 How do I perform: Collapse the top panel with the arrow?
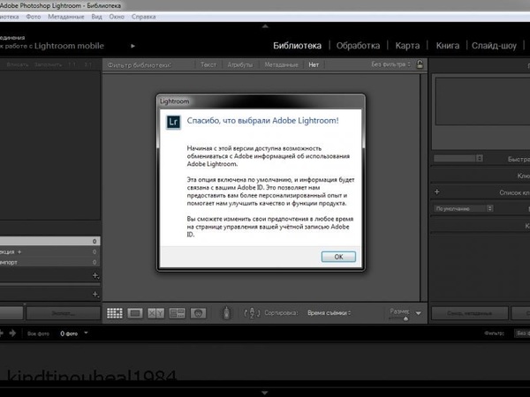point(265,26)
